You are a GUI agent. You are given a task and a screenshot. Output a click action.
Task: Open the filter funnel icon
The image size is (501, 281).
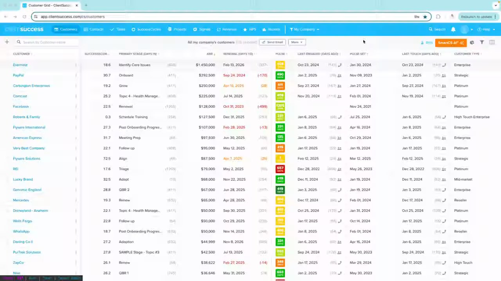pyautogui.click(x=482, y=43)
